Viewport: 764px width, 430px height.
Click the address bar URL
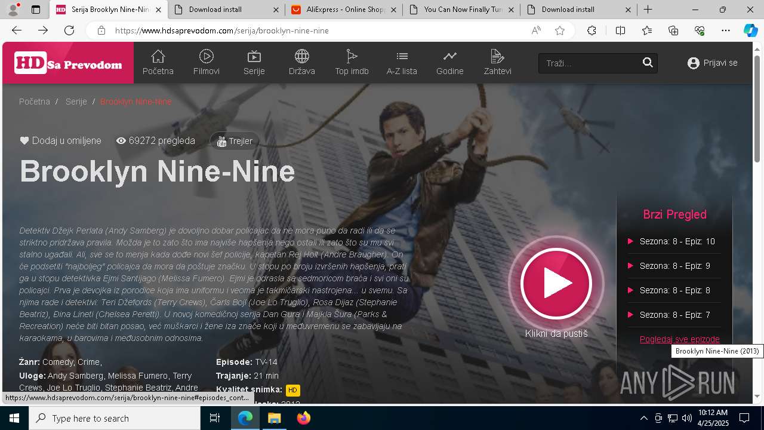tap(221, 30)
